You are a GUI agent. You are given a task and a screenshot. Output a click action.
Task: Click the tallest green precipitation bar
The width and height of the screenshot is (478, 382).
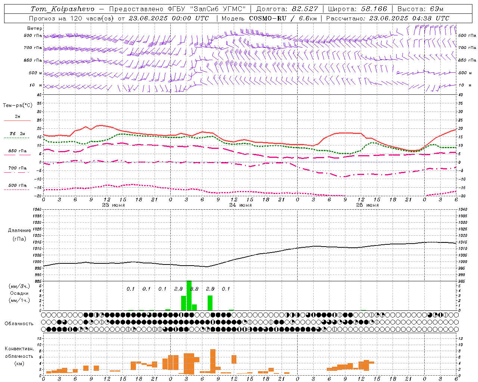click(x=189, y=295)
